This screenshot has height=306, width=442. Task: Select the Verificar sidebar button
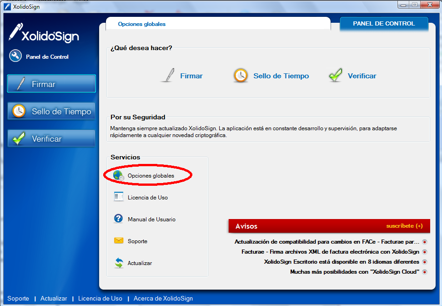coord(51,138)
